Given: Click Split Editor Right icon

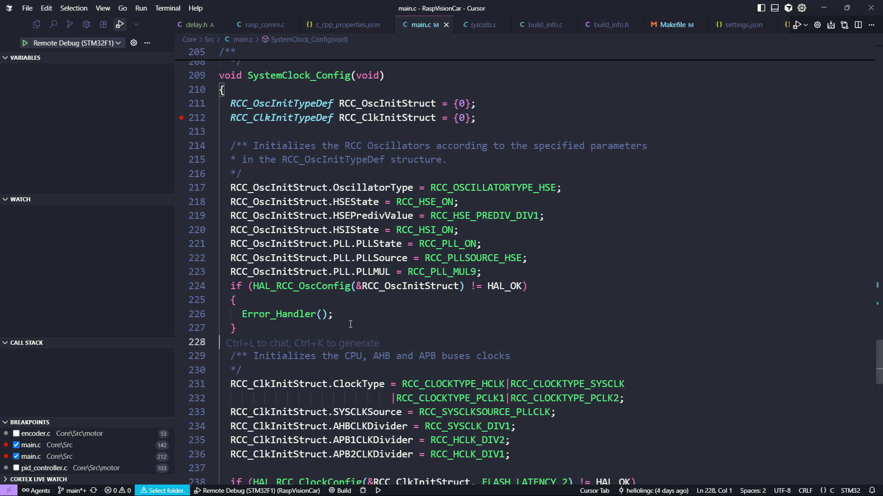Looking at the screenshot, I should click(x=858, y=25).
